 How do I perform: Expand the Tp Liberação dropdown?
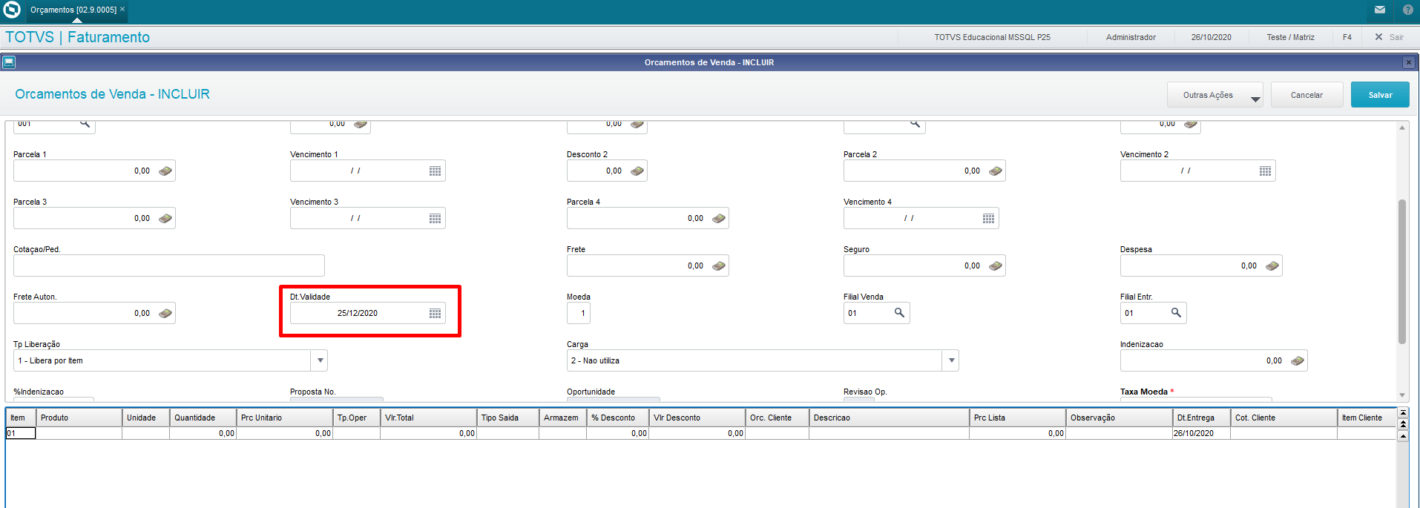point(320,361)
